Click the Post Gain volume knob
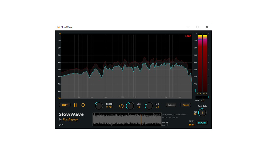This screenshot has width=268, height=151. coord(202,113)
